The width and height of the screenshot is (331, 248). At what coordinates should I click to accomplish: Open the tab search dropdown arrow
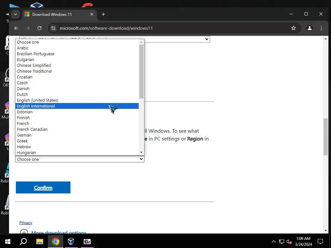tap(16, 14)
